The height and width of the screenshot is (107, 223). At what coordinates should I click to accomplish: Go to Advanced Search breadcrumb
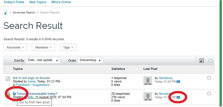point(24,13)
